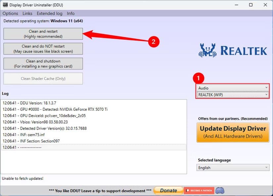The width and height of the screenshot is (273, 196).
Task: Click the Clean and restart button
Action: [43, 33]
